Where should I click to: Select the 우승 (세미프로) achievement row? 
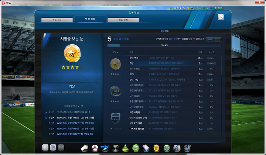point(173,91)
